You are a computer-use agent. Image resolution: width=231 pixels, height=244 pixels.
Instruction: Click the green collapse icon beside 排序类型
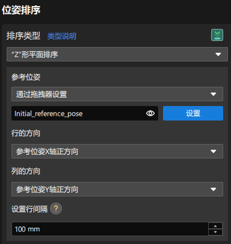pyautogui.click(x=217, y=35)
